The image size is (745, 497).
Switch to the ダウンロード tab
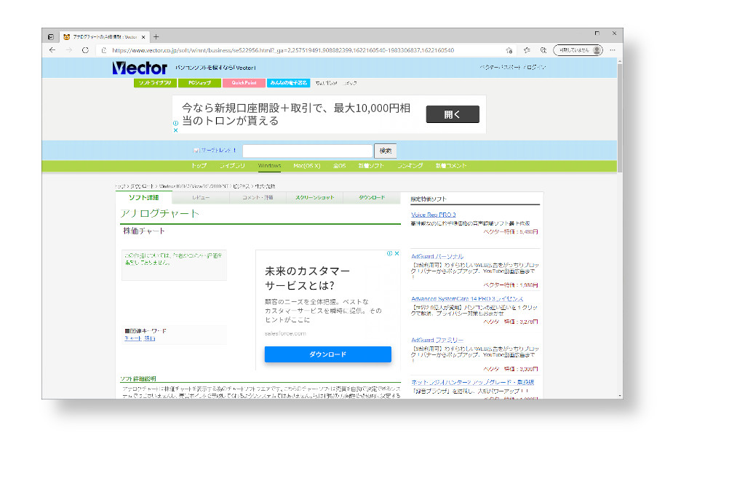pos(372,198)
